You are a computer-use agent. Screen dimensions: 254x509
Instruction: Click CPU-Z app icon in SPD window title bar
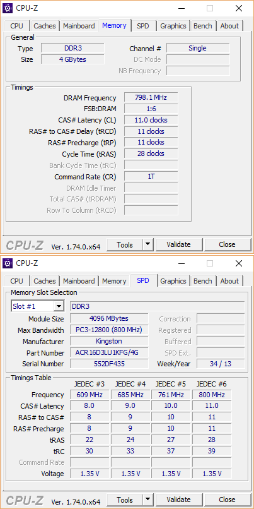pyautogui.click(x=8, y=263)
